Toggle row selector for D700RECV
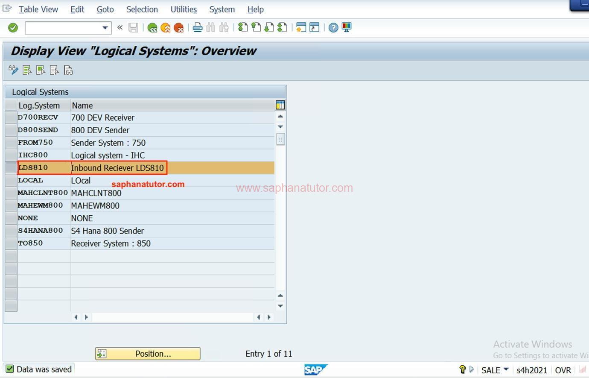 pos(11,117)
